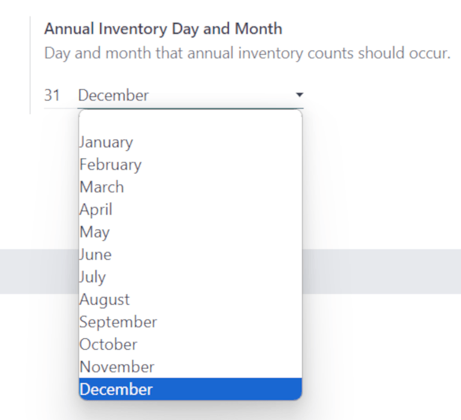Screen dimensions: 461x420
Task: Click the gray band right of the dropdown list
Action: 381,272
